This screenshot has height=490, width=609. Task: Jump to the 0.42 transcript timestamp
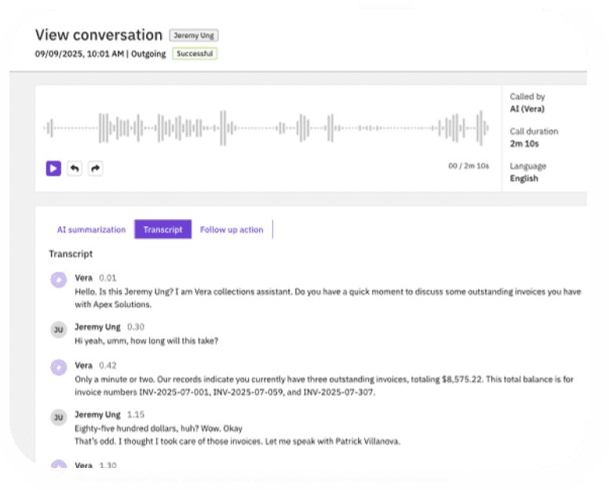tap(108, 365)
